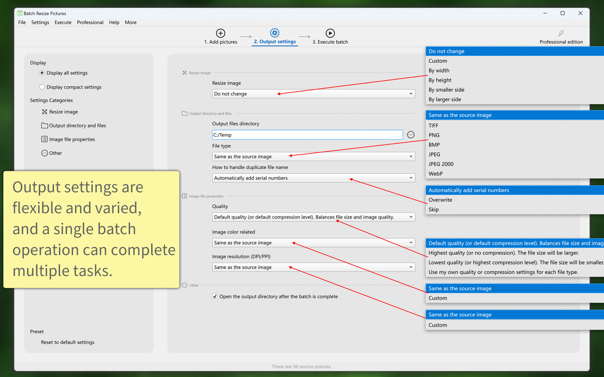
Task: Select Use my own quality settings option
Action: pyautogui.click(x=515, y=272)
